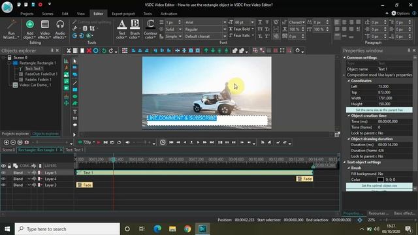This screenshot has height=235, width=418.
Task: Zoom out timeline with minus icon
Action: tap(13, 142)
